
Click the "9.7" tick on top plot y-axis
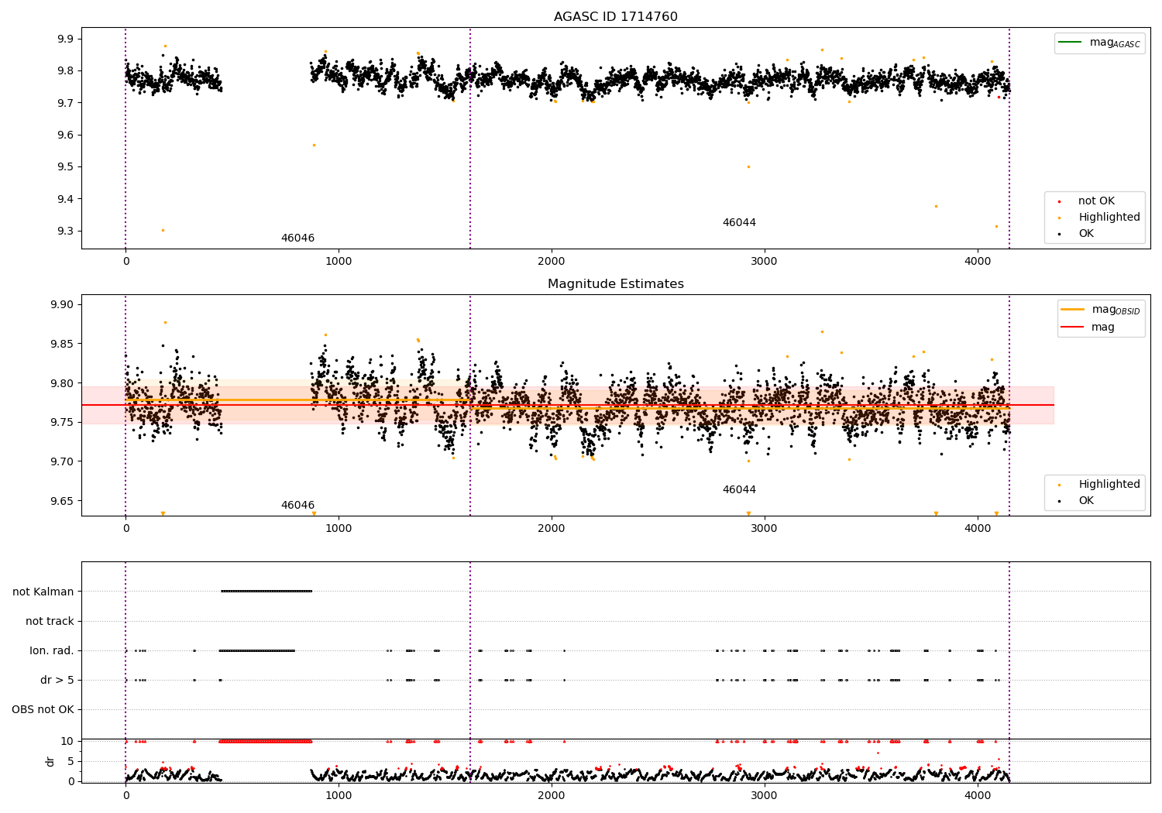tap(66, 103)
